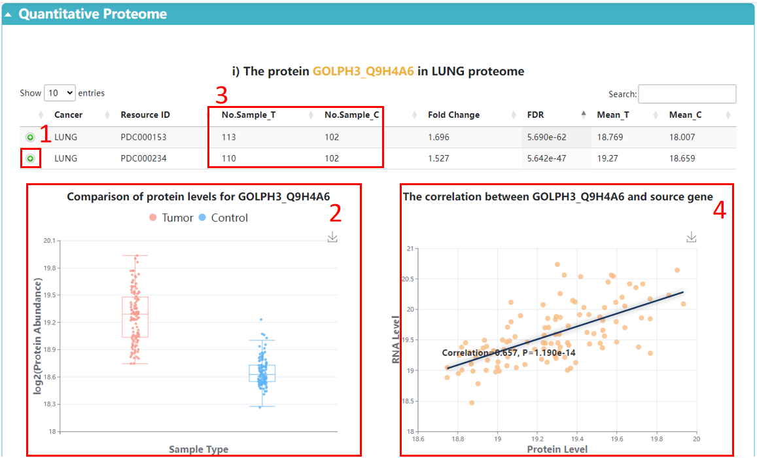757x458 pixels.
Task: Expand row details for PDC000234
Action: (x=30, y=158)
